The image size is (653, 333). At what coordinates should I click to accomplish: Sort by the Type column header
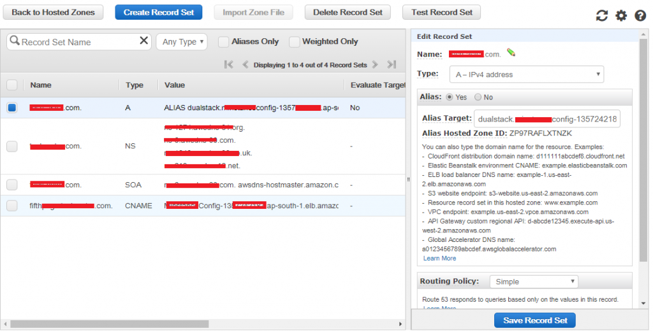(135, 85)
